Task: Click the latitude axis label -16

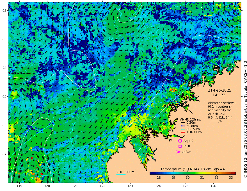Action: pyautogui.click(x=4, y=125)
